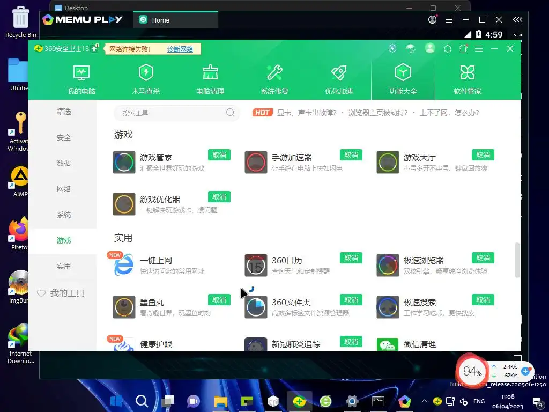Image resolution: width=549 pixels, height=412 pixels.
Task: Select 网络 category in sidebar
Action: pyautogui.click(x=64, y=189)
